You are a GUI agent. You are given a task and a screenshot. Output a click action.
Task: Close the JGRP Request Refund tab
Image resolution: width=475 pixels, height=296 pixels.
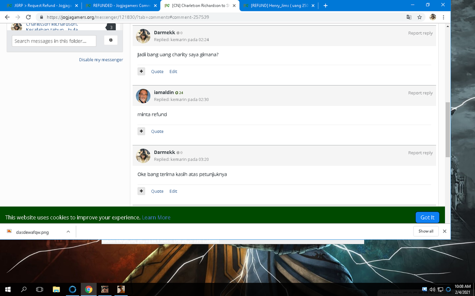click(x=76, y=6)
